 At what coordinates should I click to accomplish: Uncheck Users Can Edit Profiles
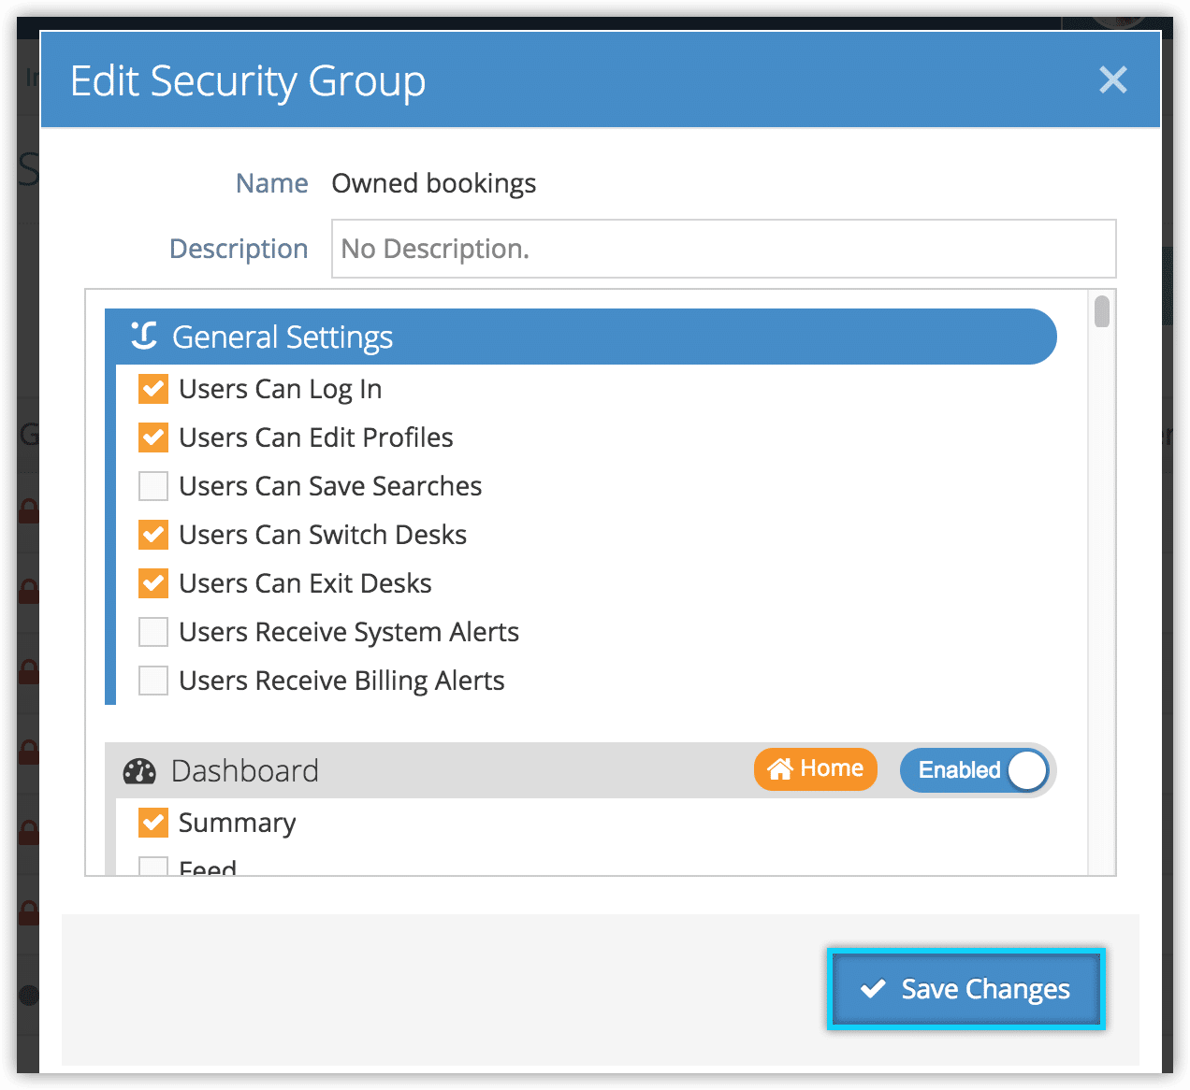[x=153, y=437]
